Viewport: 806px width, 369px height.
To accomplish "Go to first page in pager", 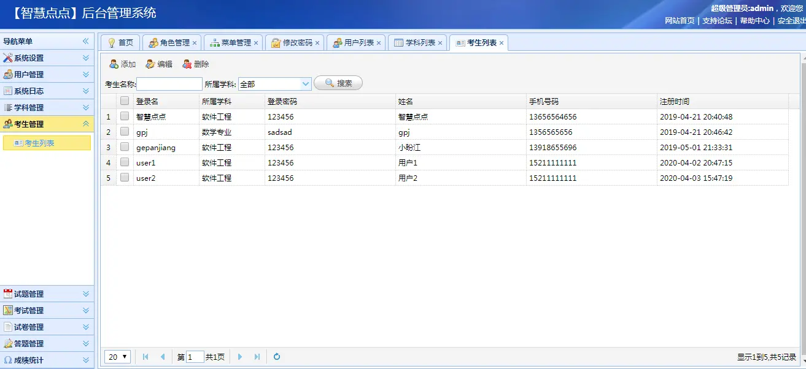I will pos(145,357).
